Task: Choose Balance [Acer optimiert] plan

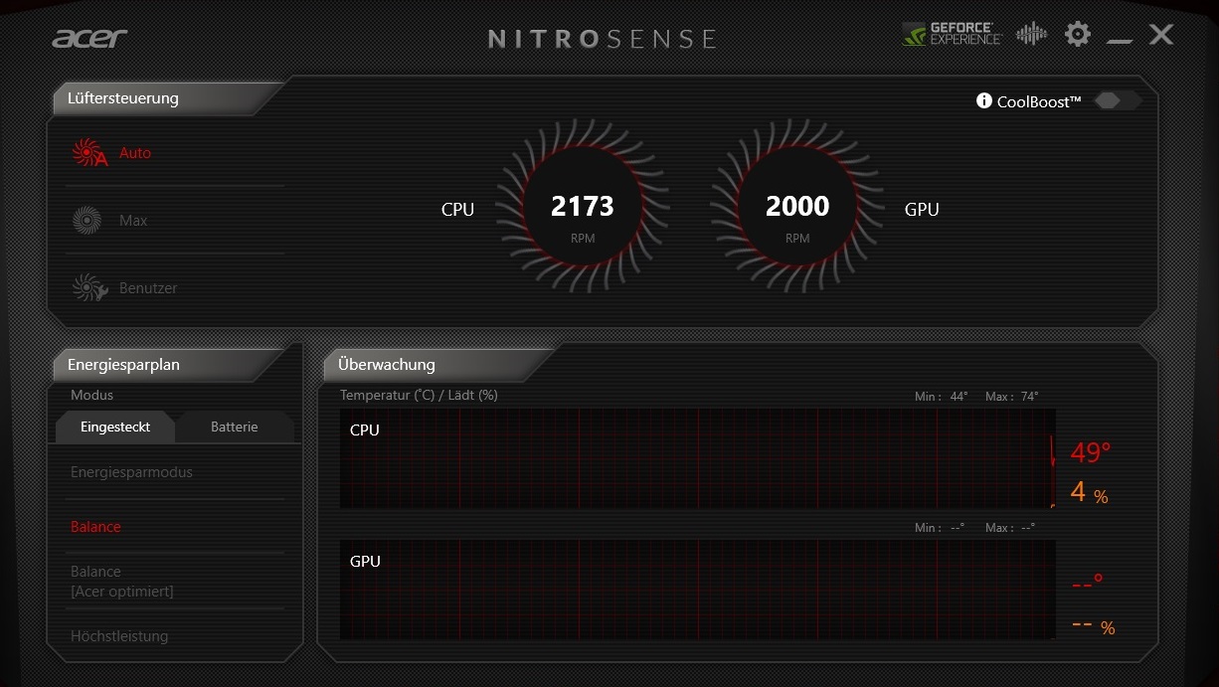Action: pyautogui.click(x=122, y=582)
